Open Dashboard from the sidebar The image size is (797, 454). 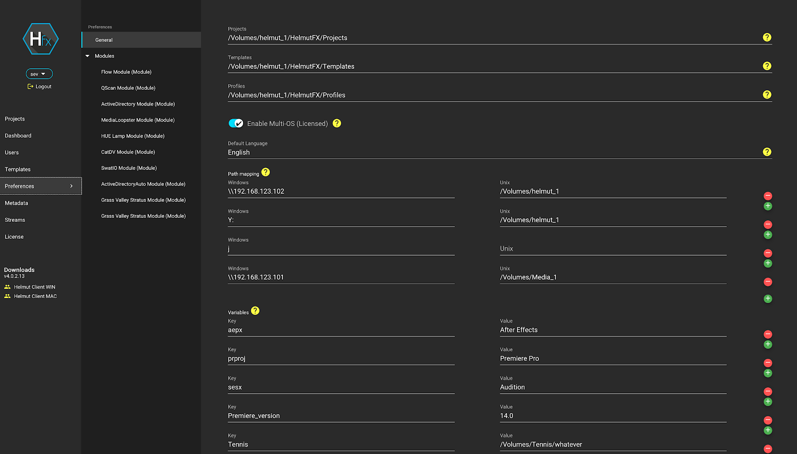(18, 135)
